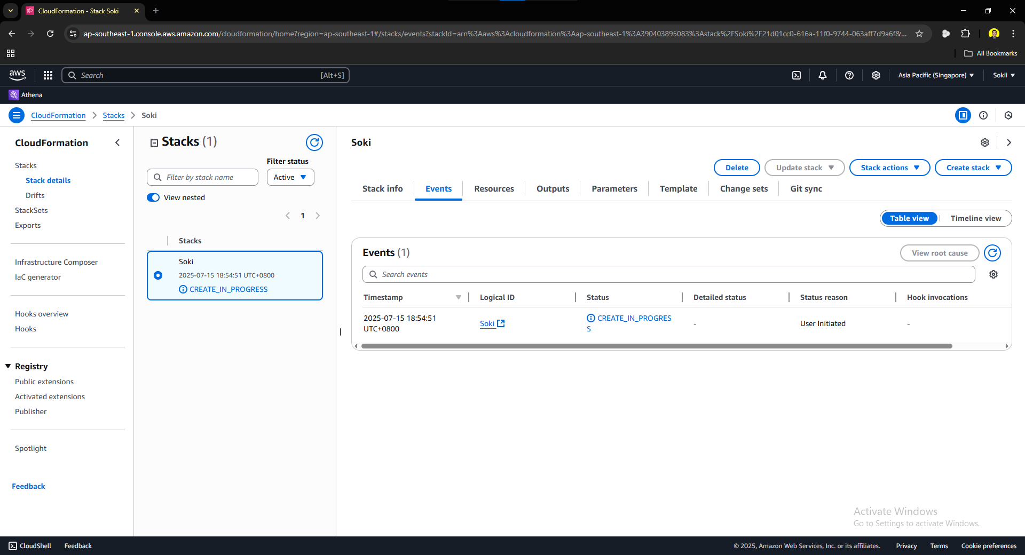Go to Stacks breadcrumb link
Image resolution: width=1025 pixels, height=555 pixels.
click(x=114, y=115)
